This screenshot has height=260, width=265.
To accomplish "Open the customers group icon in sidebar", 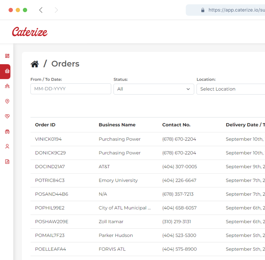I will [x=7, y=86].
